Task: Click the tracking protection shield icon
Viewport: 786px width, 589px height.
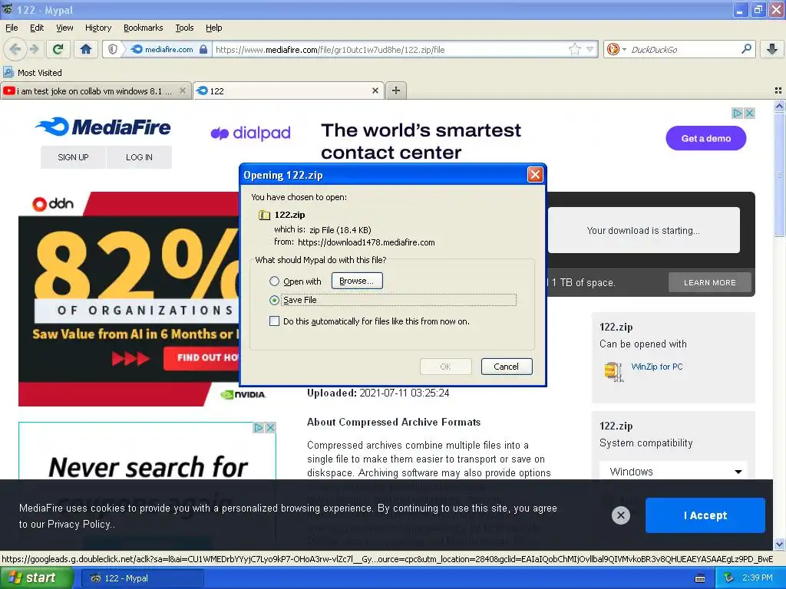Action: 113,49
